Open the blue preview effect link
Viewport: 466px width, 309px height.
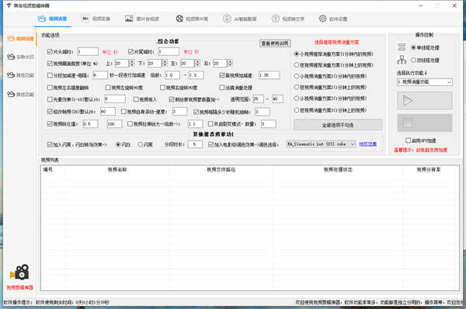[x=368, y=144]
